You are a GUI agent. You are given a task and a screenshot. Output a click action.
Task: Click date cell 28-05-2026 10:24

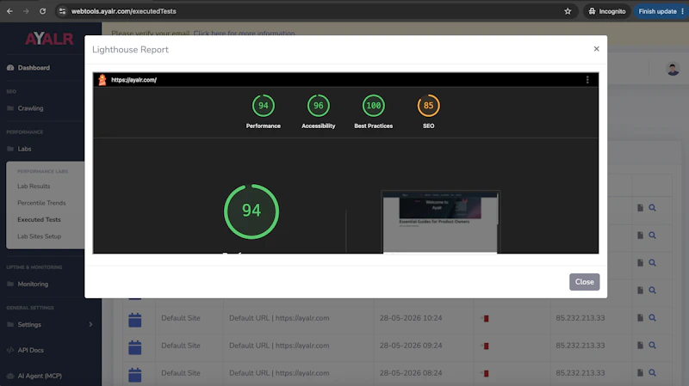pyautogui.click(x=411, y=318)
